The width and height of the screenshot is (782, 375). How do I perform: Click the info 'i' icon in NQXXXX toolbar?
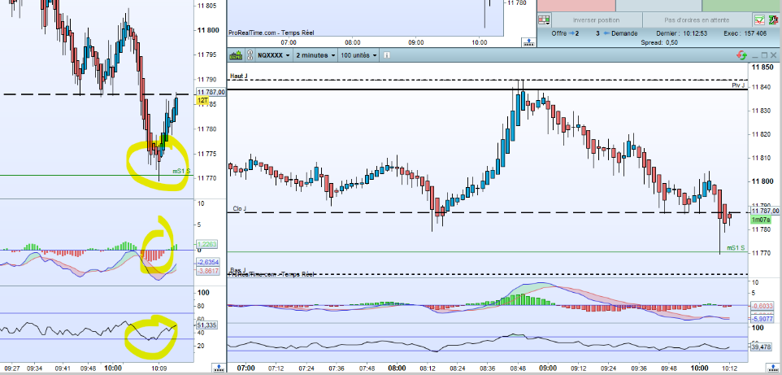point(387,55)
